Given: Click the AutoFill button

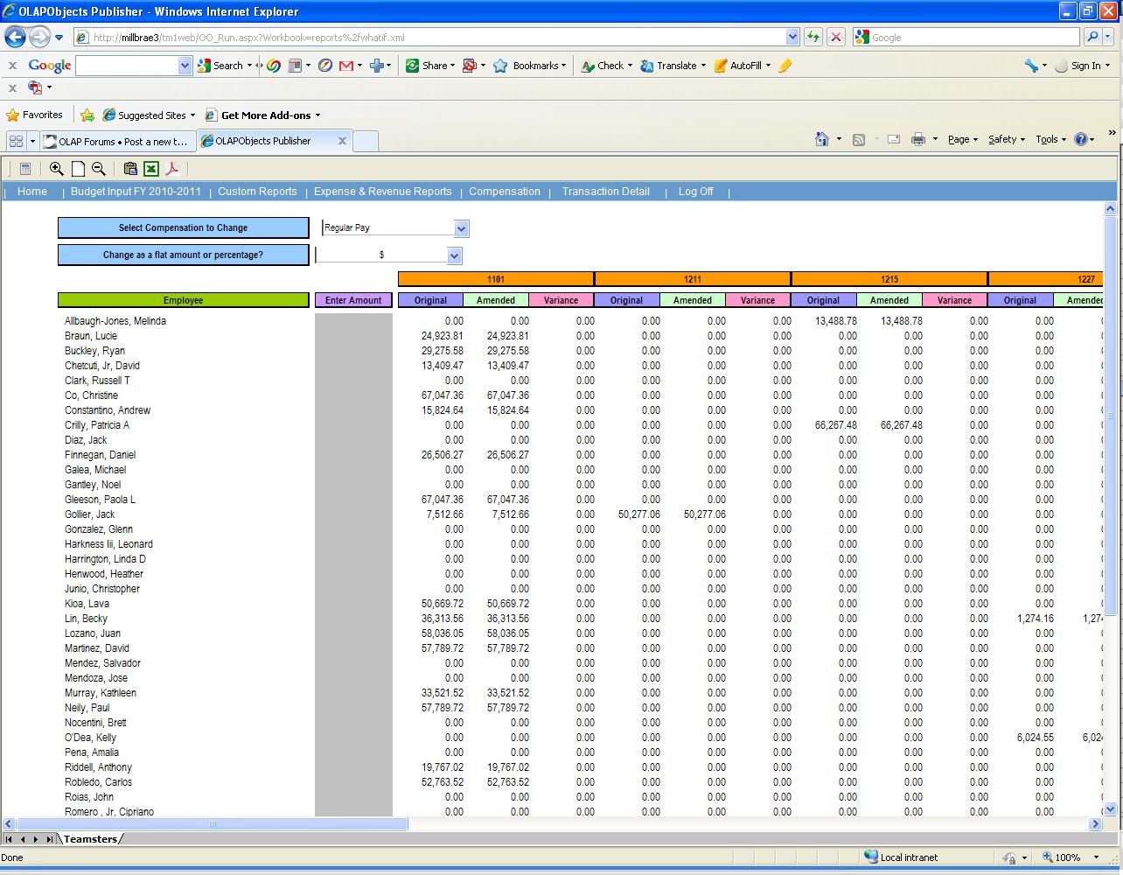Looking at the screenshot, I should 738,66.
